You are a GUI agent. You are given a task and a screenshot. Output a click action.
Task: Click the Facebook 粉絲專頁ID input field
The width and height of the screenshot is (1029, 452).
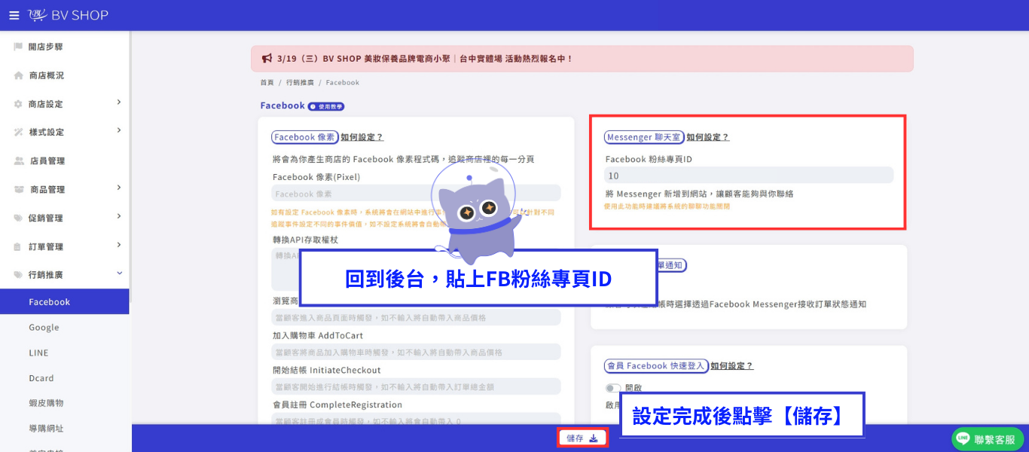(749, 176)
